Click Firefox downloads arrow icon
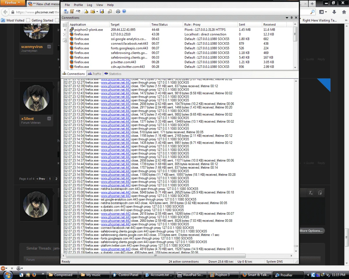This screenshot has height=279, width=349. (334, 12)
